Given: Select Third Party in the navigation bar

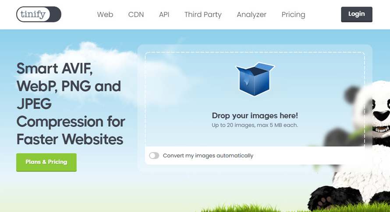Looking at the screenshot, I should pos(203,14).
